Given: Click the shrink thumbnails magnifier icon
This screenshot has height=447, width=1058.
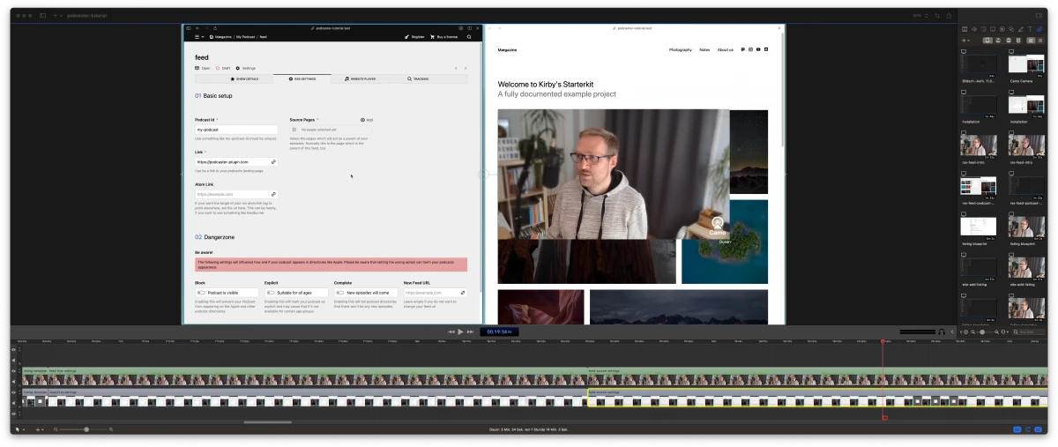Looking at the screenshot, I should pyautogui.click(x=972, y=332).
